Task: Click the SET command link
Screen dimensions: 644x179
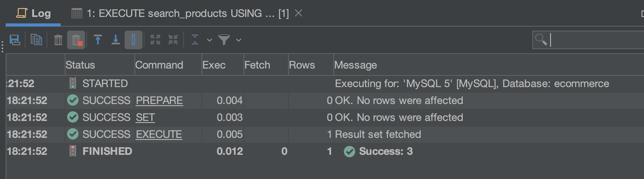Action: click(x=145, y=117)
